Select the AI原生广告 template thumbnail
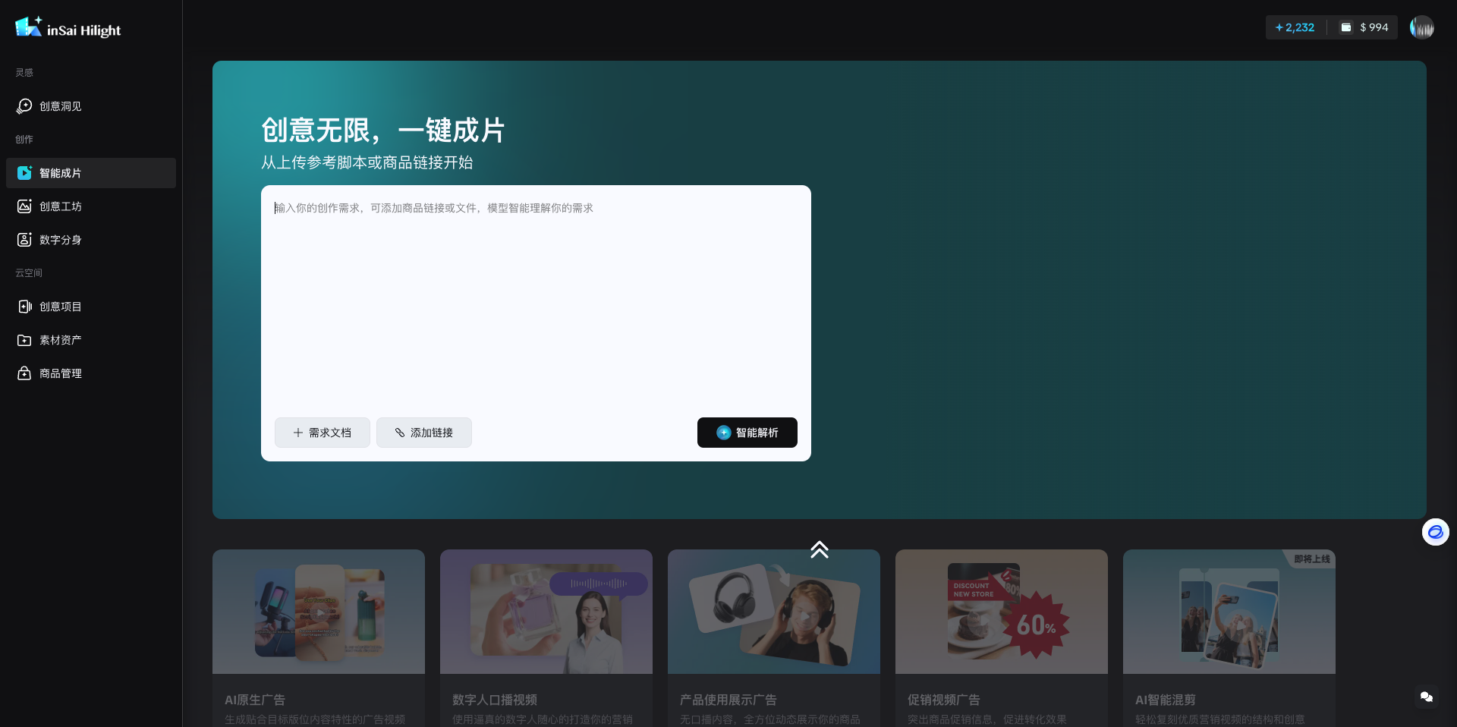Screen dimensions: 1457x727 point(319,612)
